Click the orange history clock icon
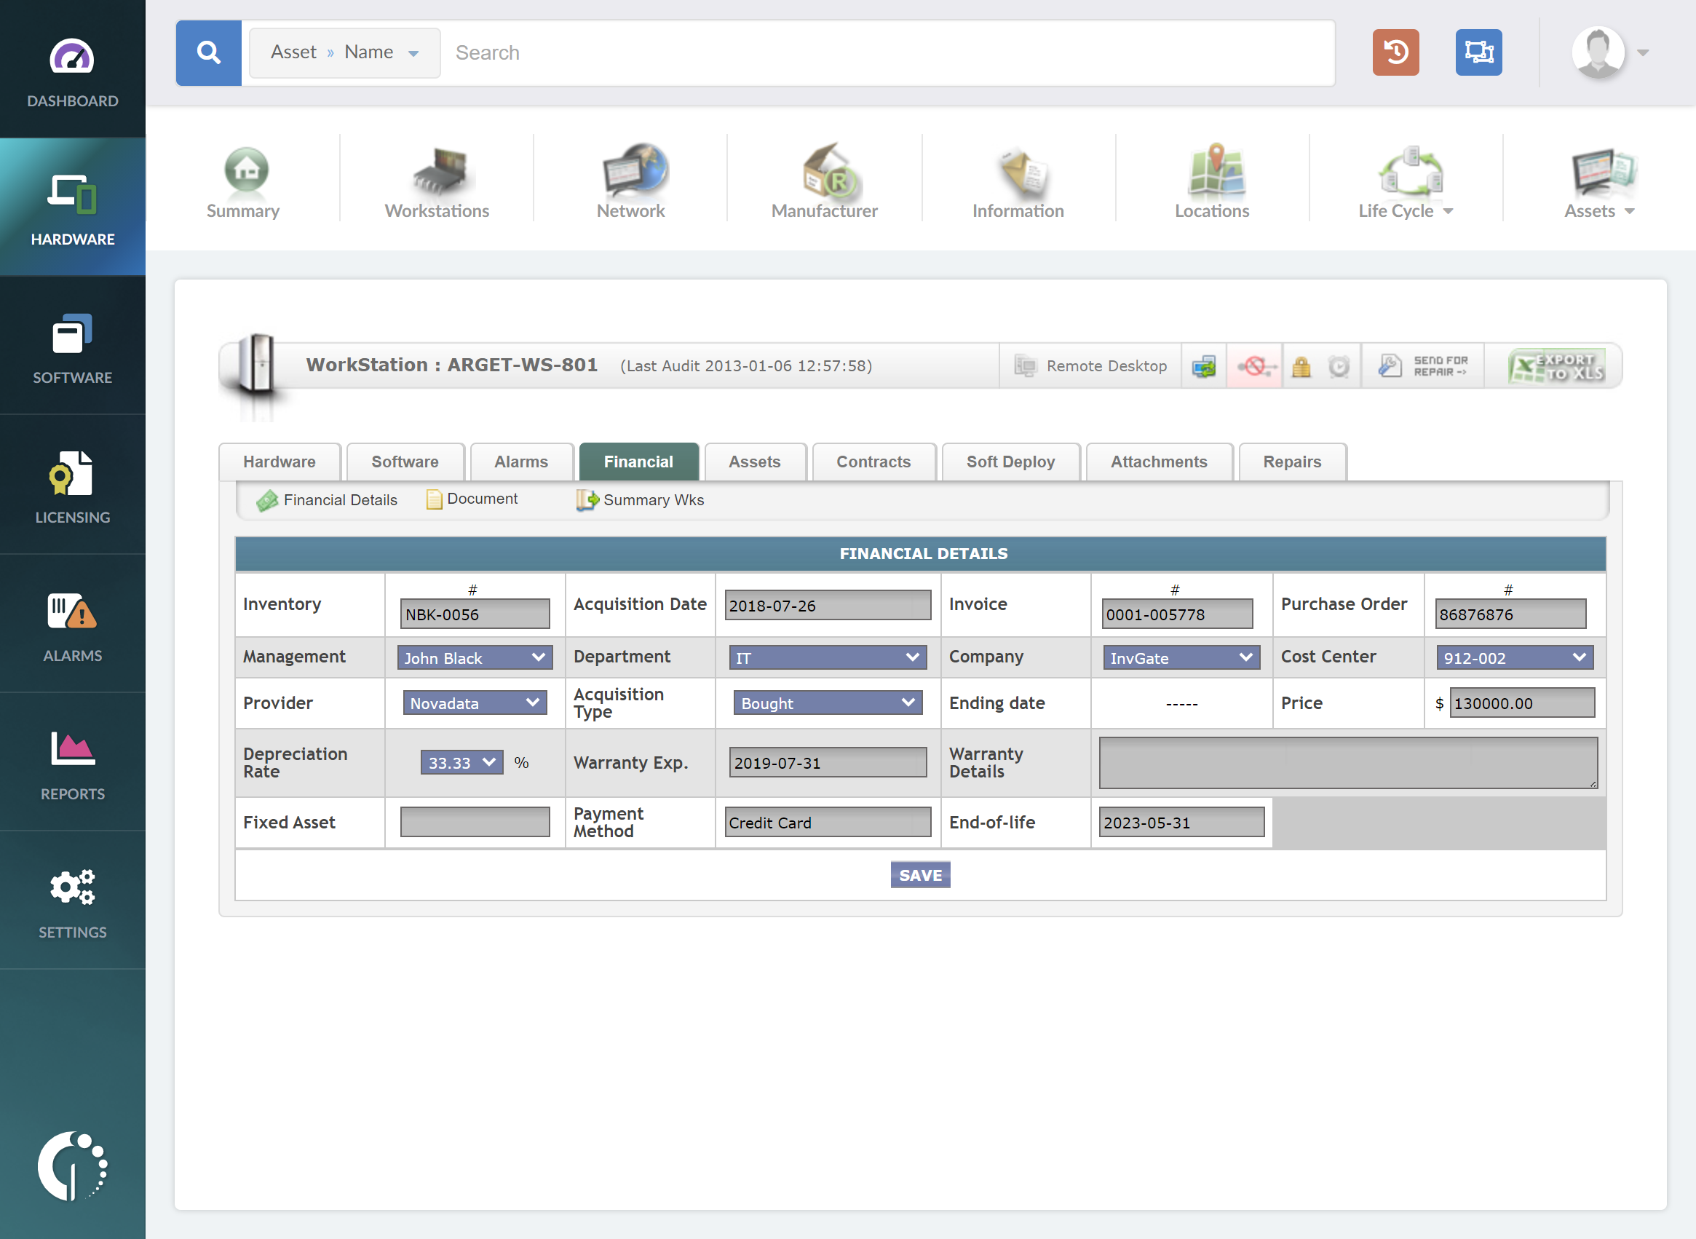This screenshot has width=1696, height=1239. click(1395, 52)
